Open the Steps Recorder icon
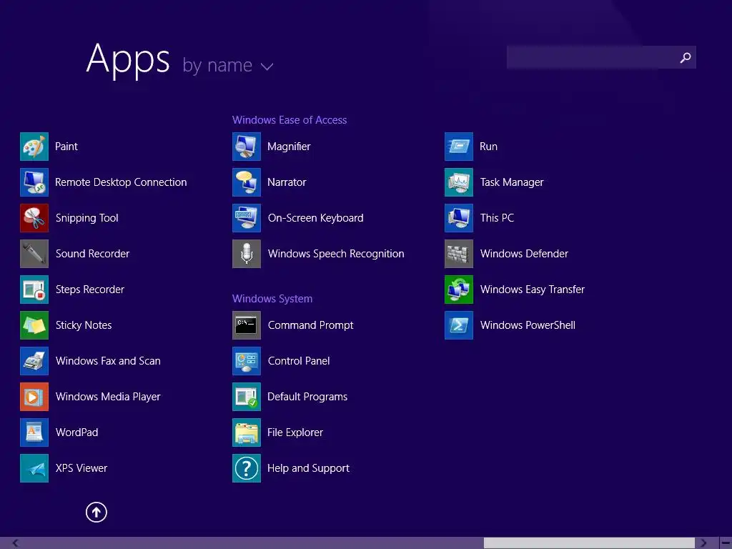Screen dimensions: 732x549 point(34,290)
